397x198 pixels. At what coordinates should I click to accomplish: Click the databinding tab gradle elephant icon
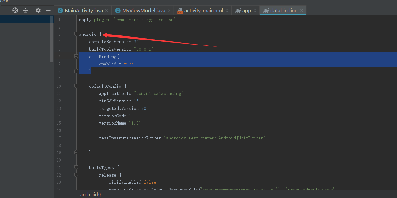tap(266, 11)
